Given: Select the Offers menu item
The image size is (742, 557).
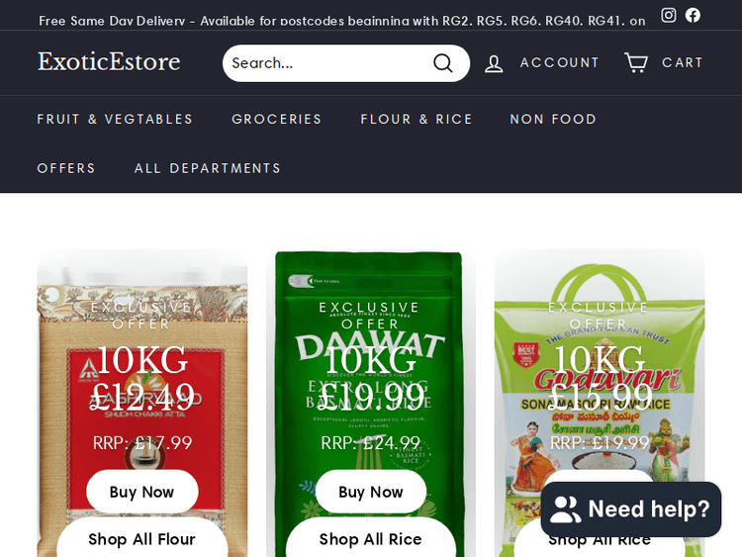Looking at the screenshot, I should [x=66, y=168].
